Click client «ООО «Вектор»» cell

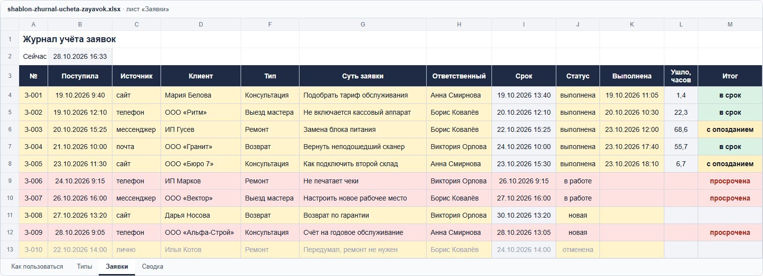(x=201, y=198)
